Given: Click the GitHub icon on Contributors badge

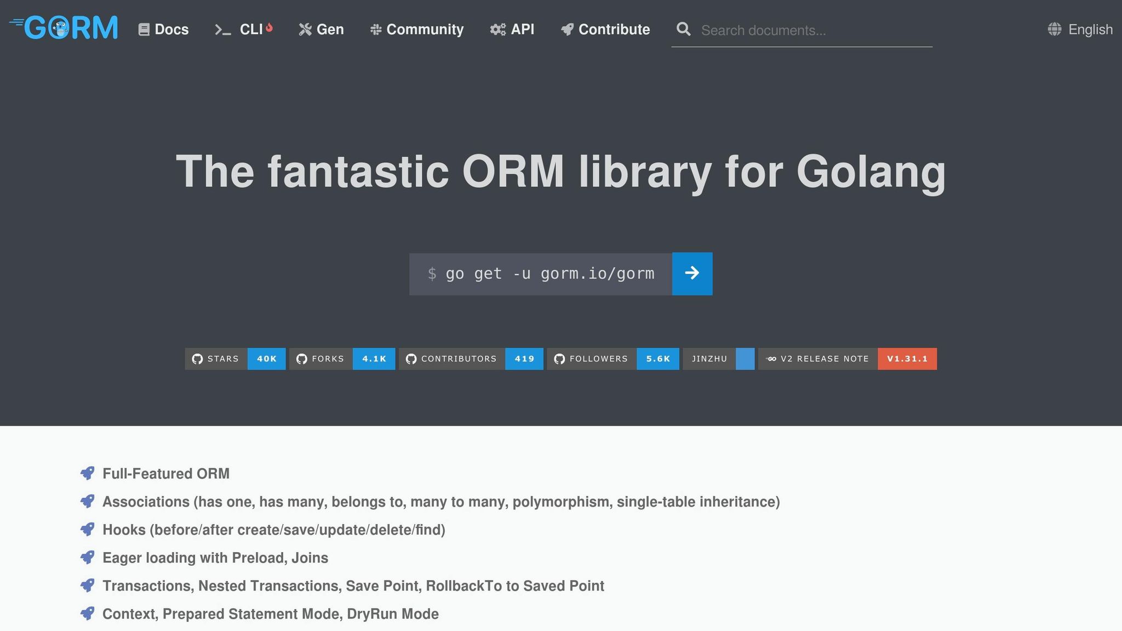Looking at the screenshot, I should [x=411, y=359].
